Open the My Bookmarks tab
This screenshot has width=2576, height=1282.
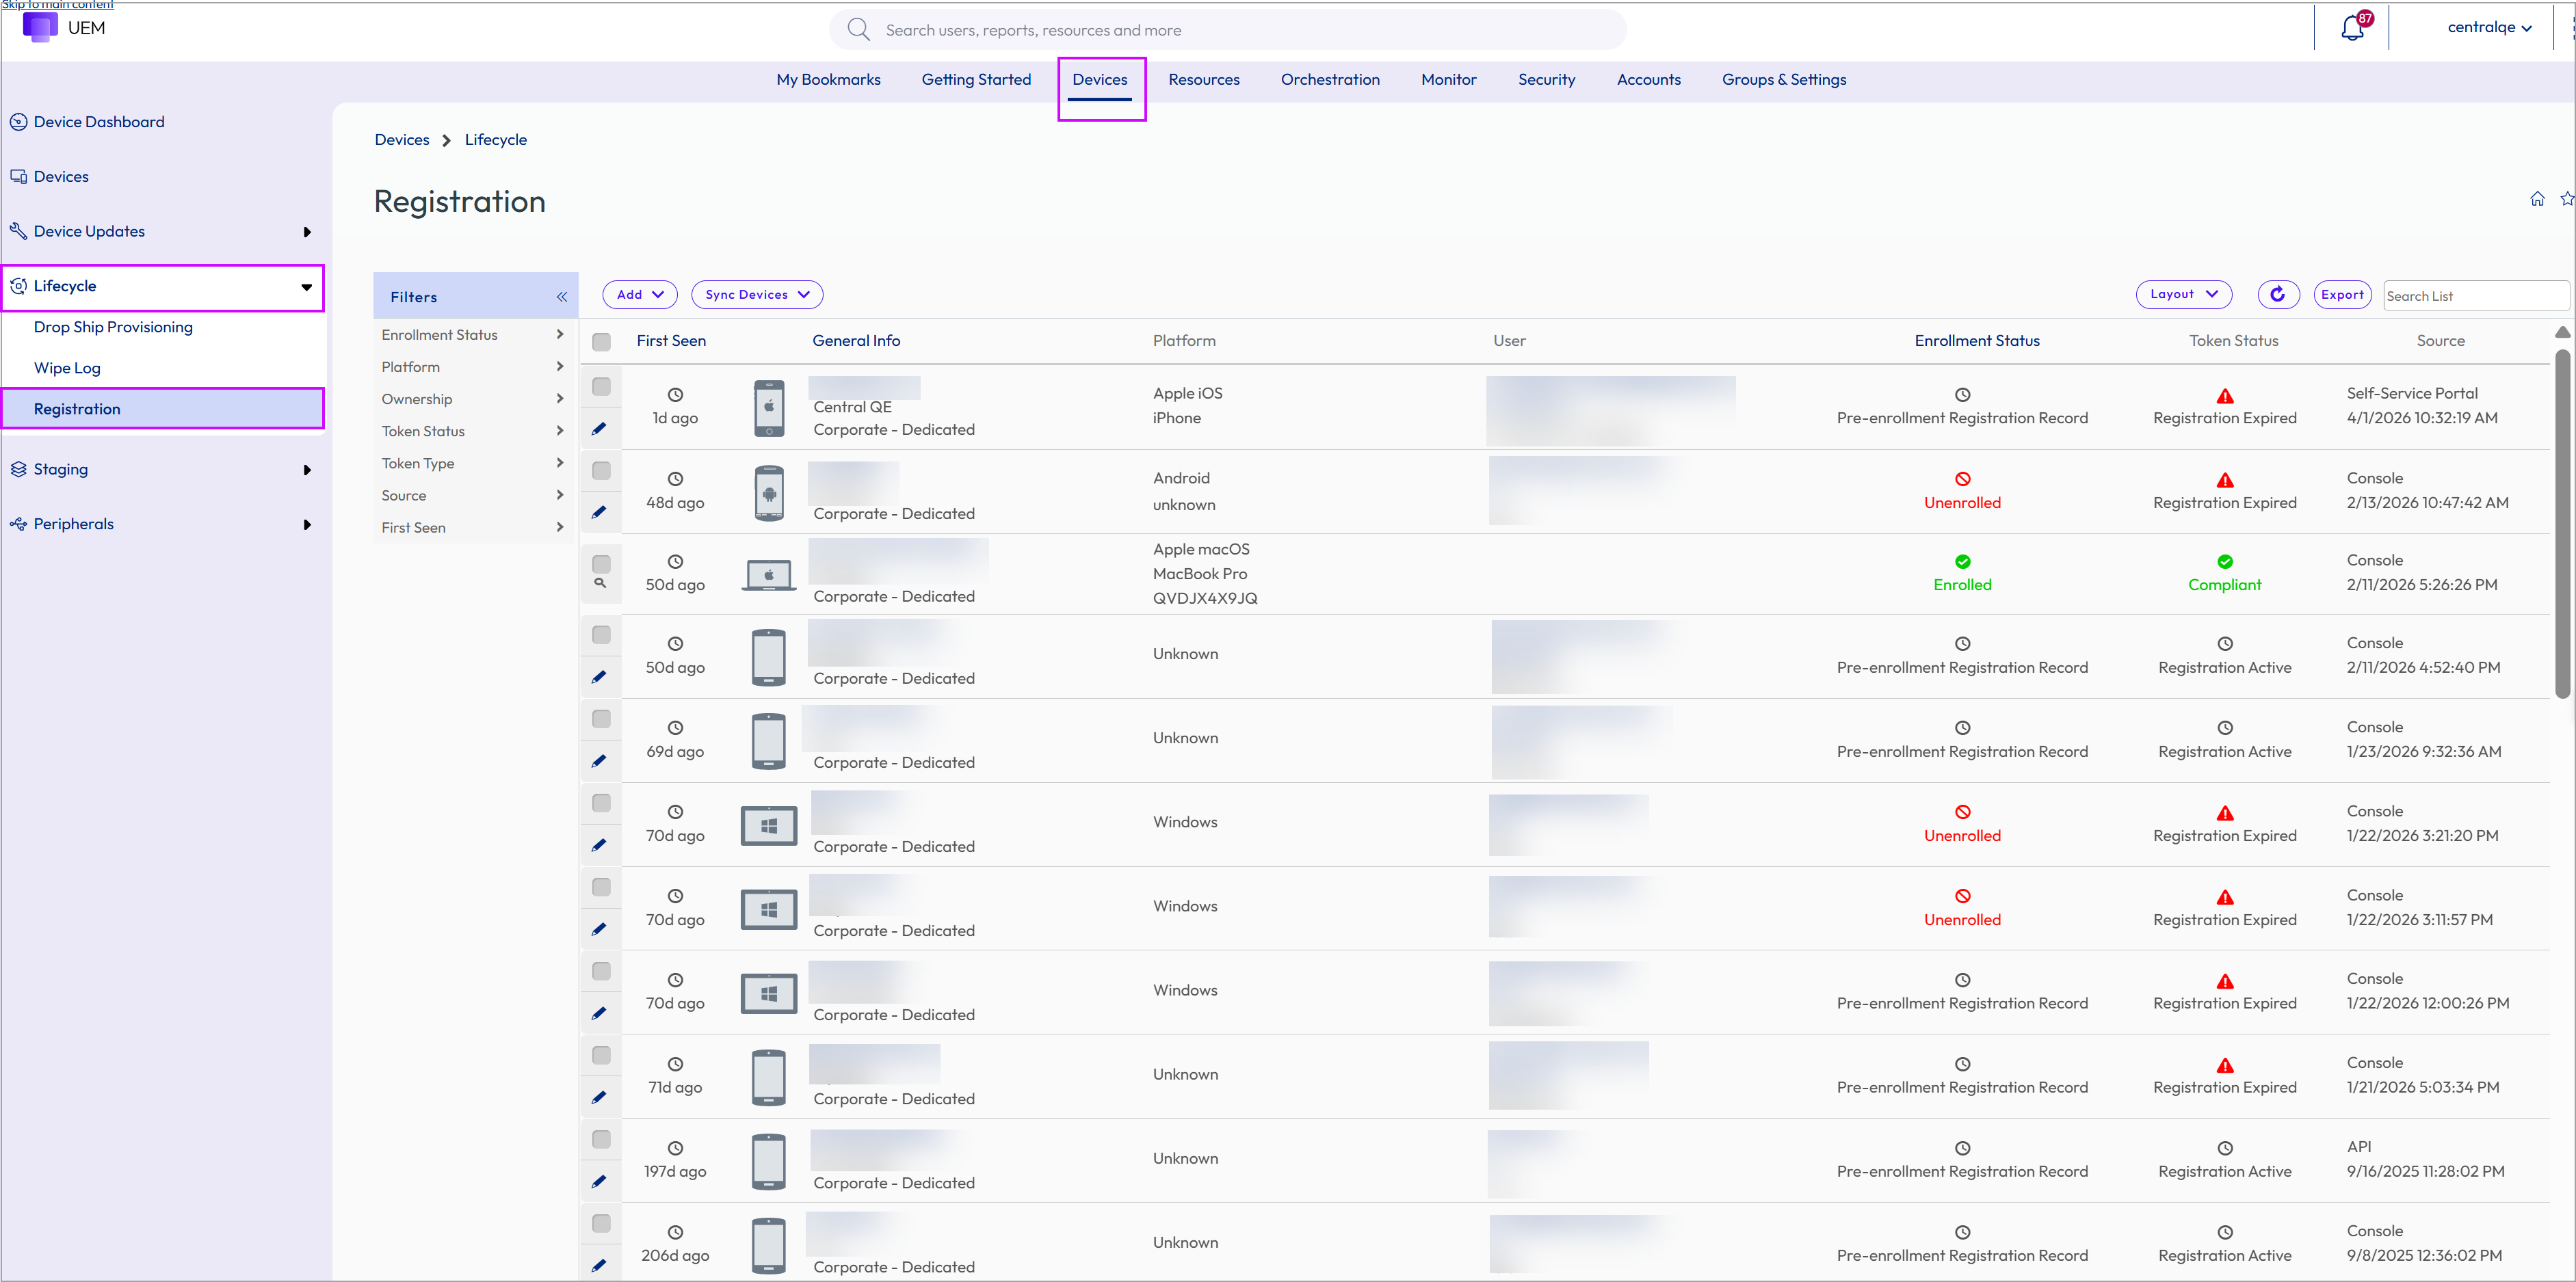(828, 80)
